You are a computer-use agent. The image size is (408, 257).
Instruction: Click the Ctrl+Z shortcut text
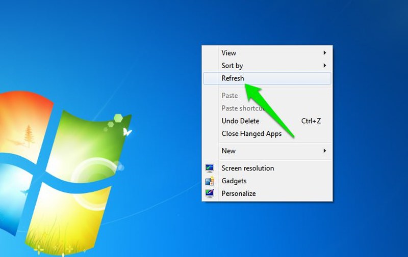311,121
